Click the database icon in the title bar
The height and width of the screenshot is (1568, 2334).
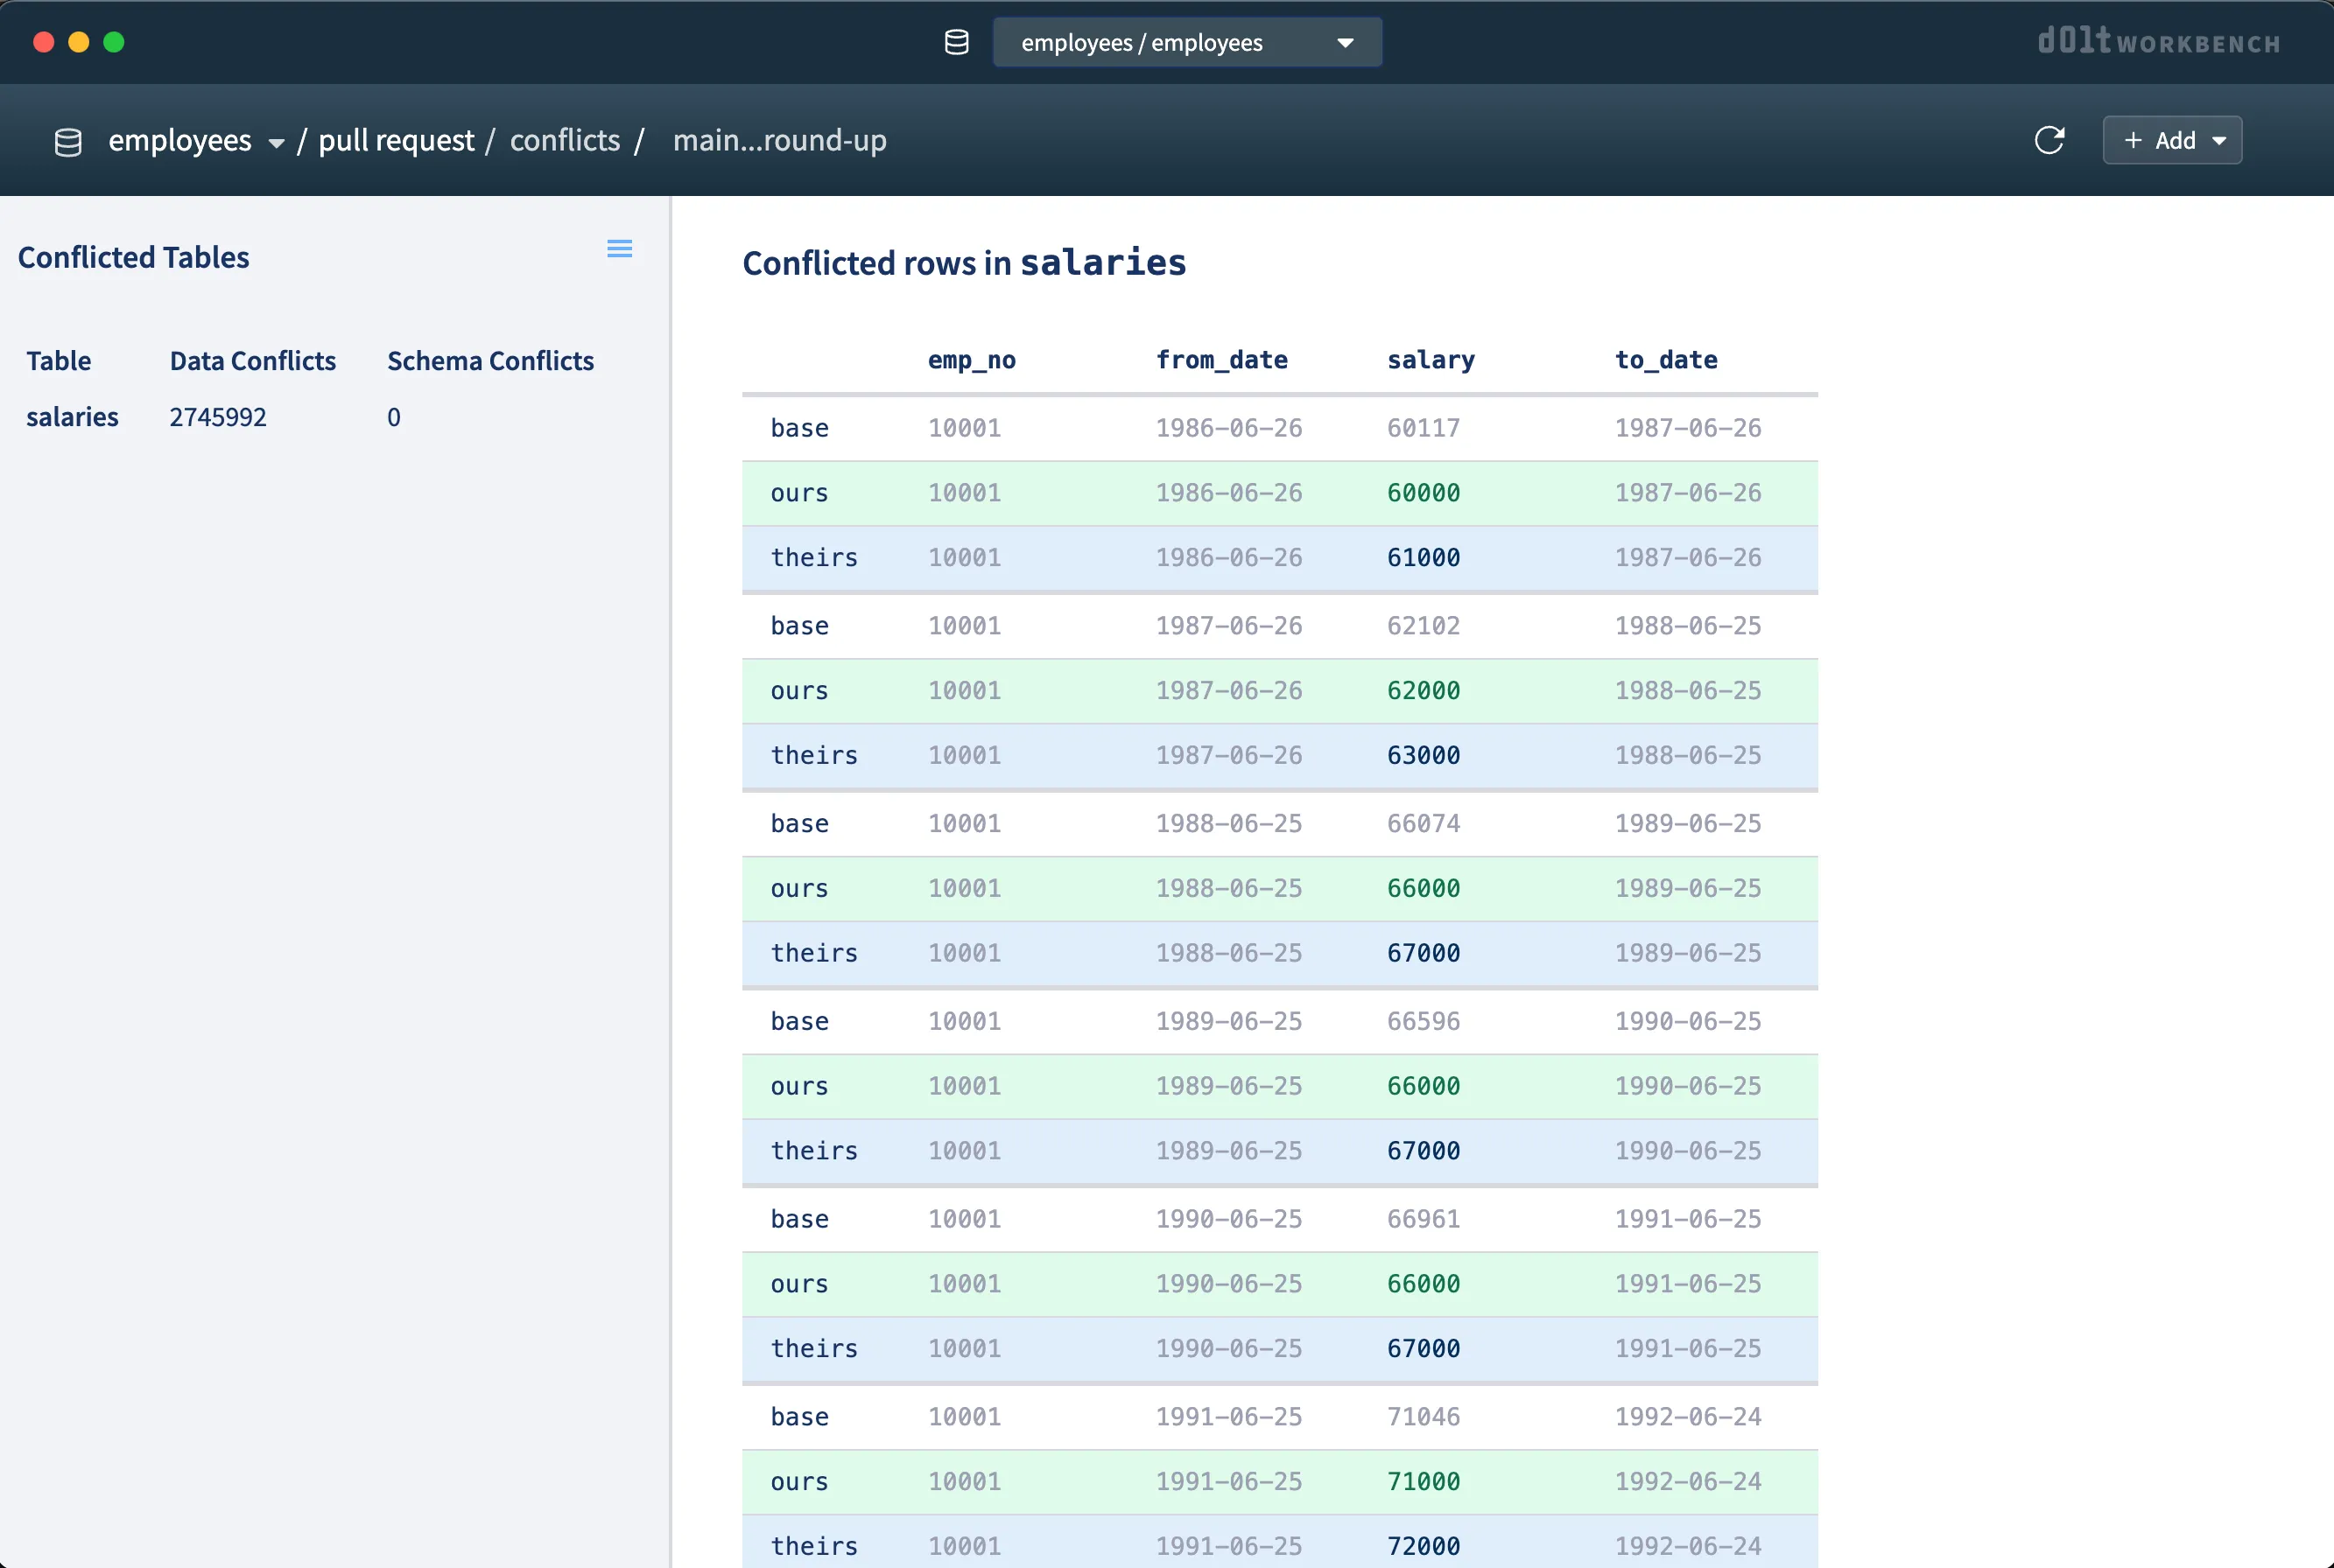pyautogui.click(x=956, y=42)
